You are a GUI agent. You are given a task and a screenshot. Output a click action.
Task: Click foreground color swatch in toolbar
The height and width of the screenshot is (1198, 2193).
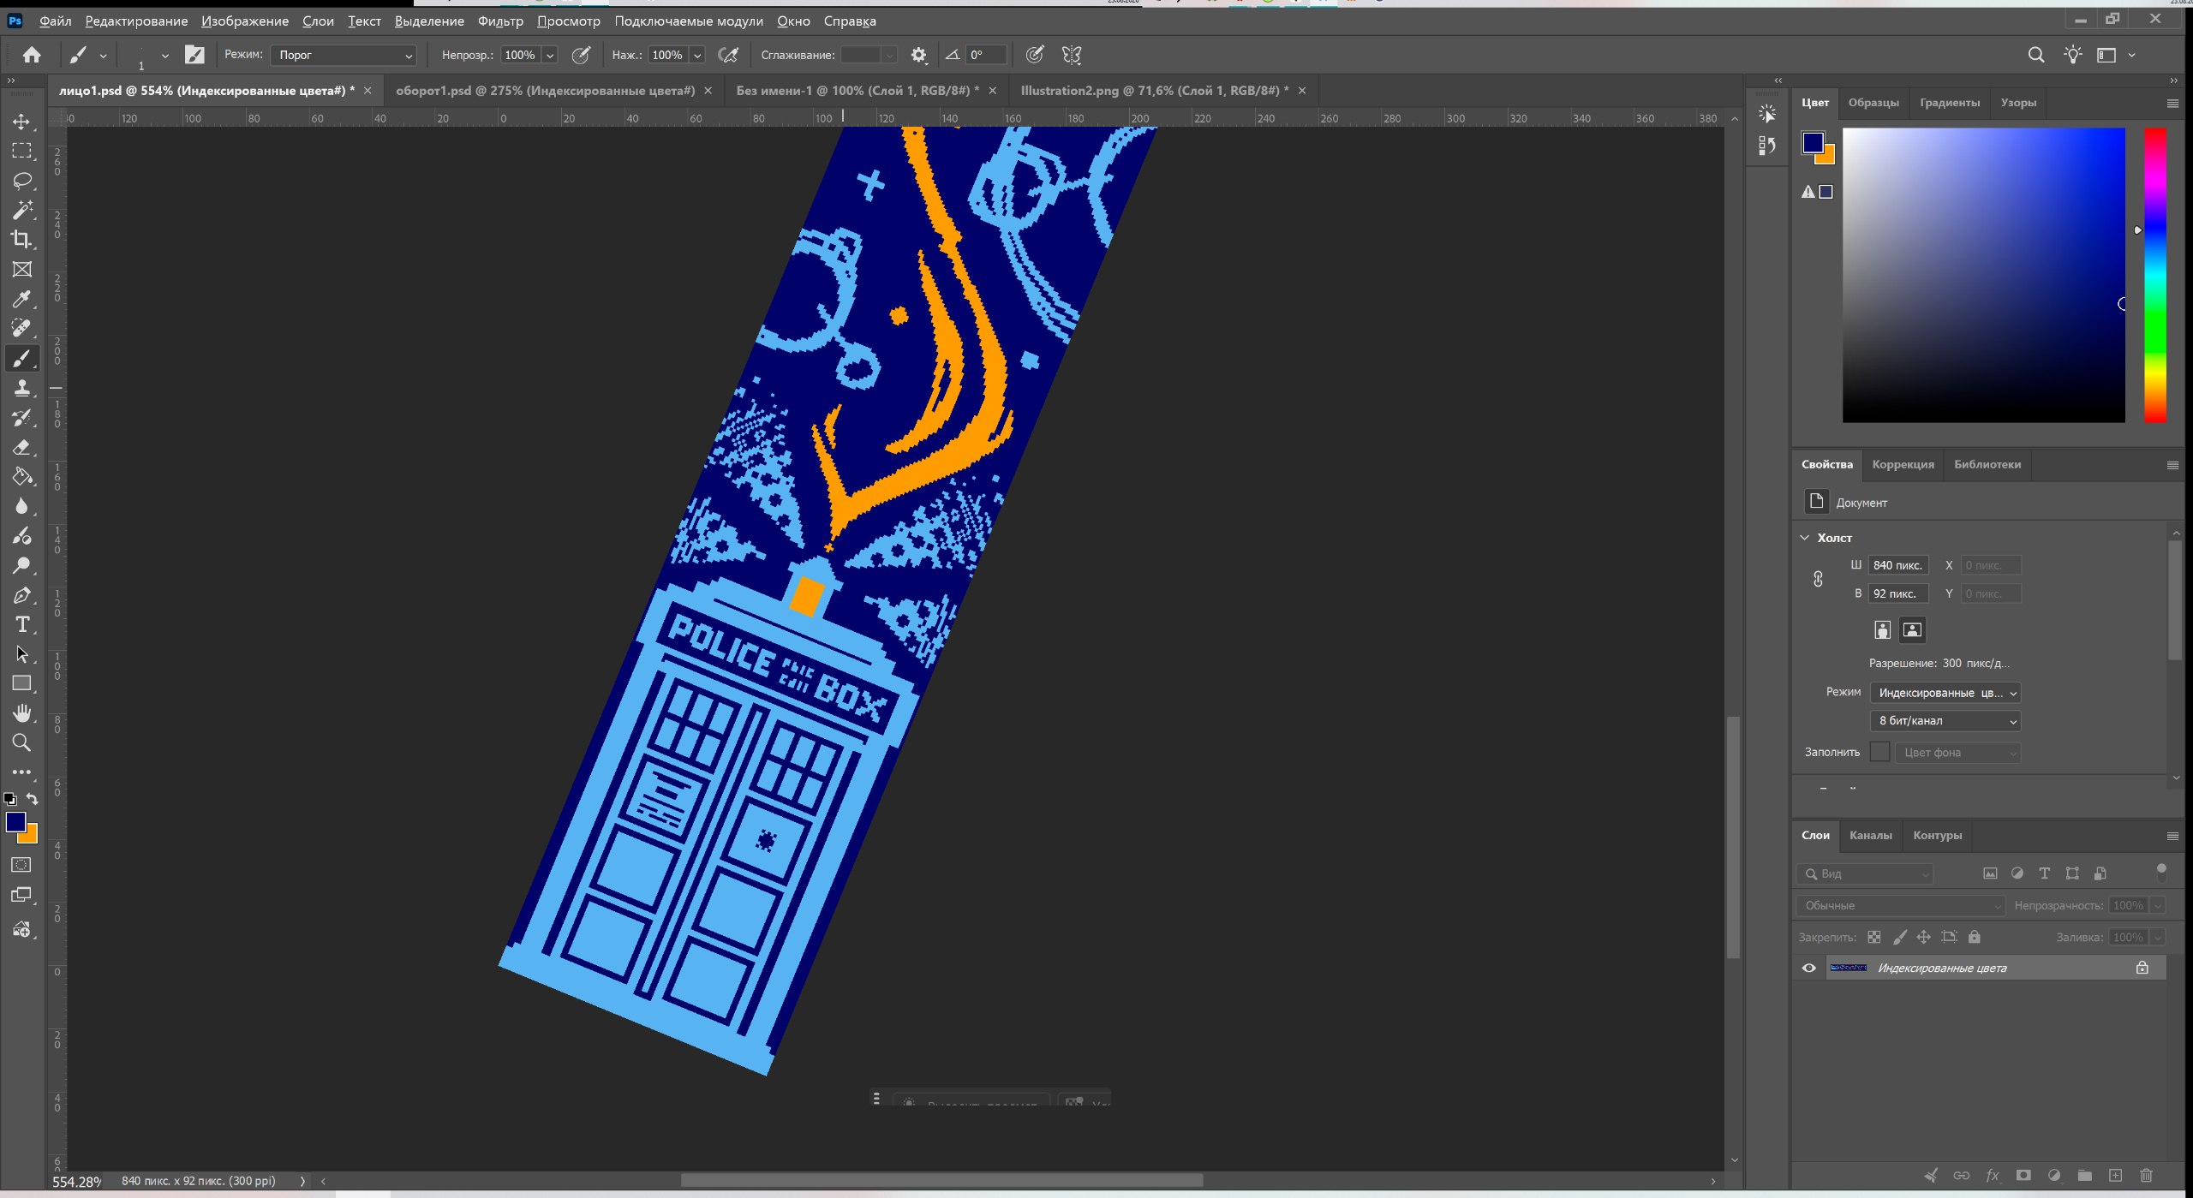15,821
